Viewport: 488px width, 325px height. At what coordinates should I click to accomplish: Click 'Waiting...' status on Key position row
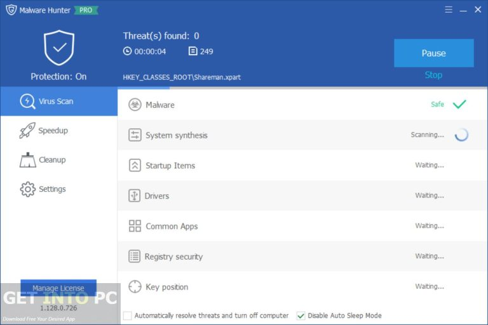pyautogui.click(x=430, y=286)
